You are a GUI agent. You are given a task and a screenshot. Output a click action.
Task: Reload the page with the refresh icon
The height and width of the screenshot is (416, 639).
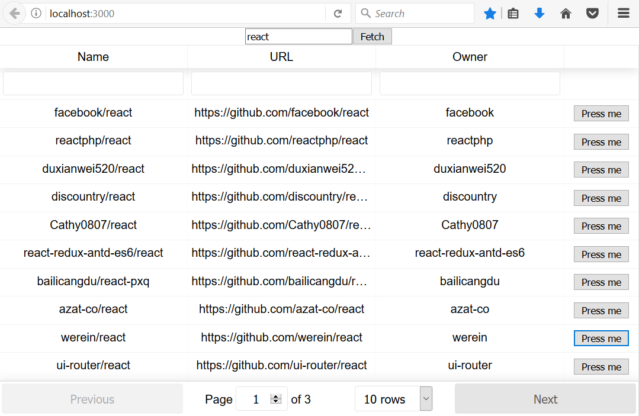tap(338, 14)
